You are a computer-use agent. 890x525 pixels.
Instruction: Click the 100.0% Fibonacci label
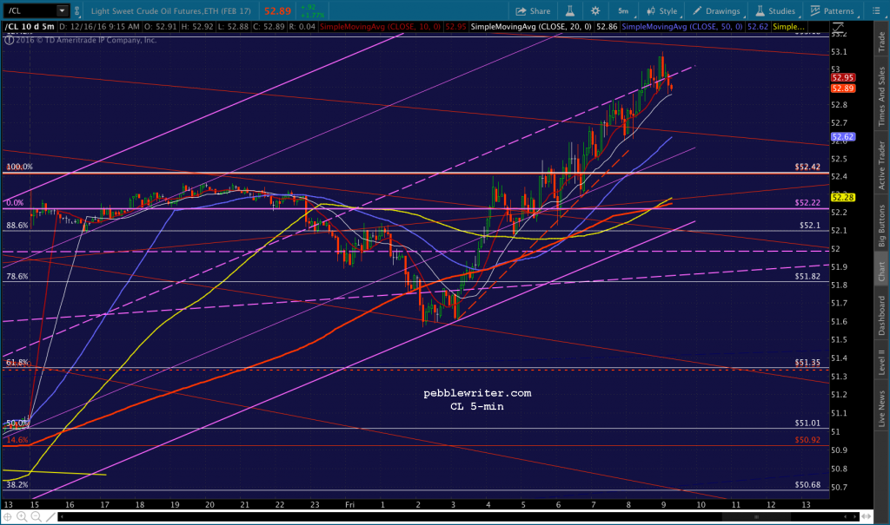[x=19, y=167]
